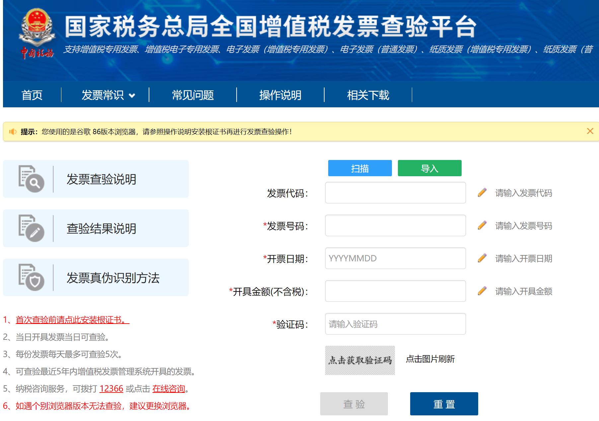Viewport: 599px width, 421px height.
Task: Dismiss the yellow browser notice banner
Action: 590,131
